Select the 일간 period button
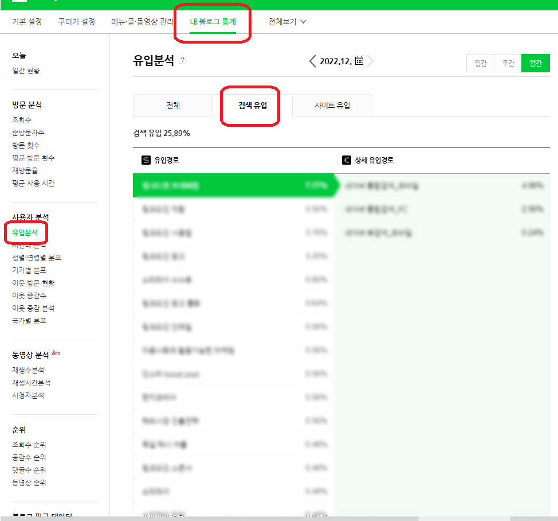The image size is (558, 521). (x=481, y=63)
